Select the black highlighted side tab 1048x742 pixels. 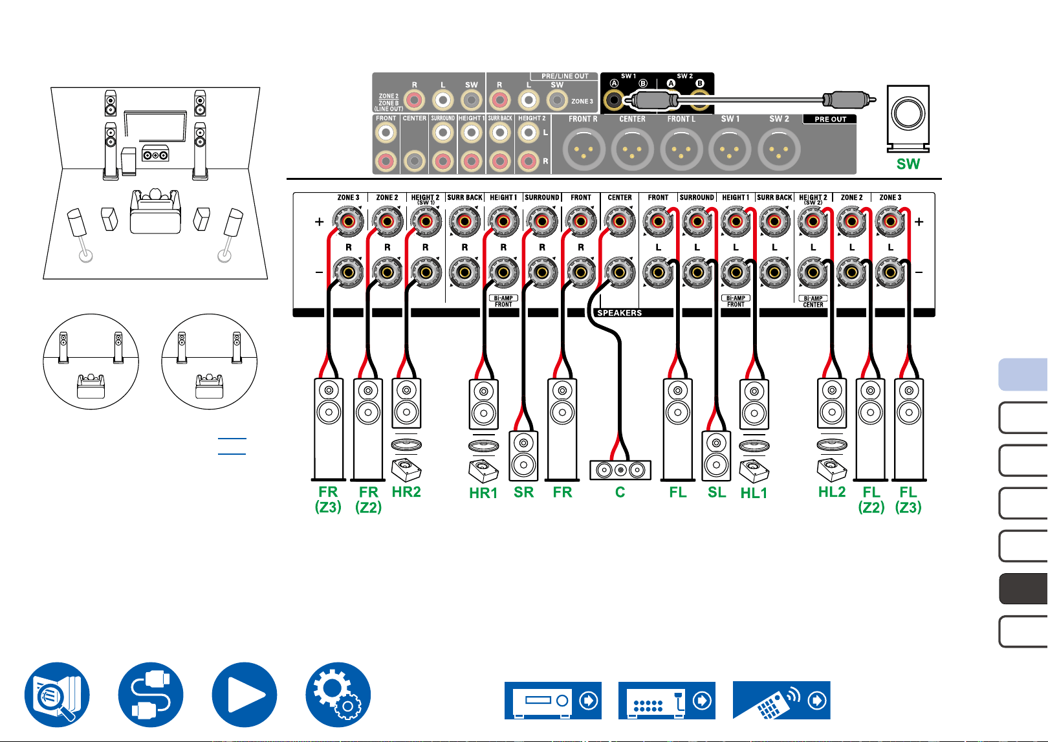(1023, 589)
